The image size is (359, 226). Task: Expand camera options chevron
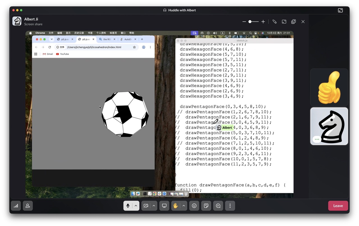click(x=154, y=206)
